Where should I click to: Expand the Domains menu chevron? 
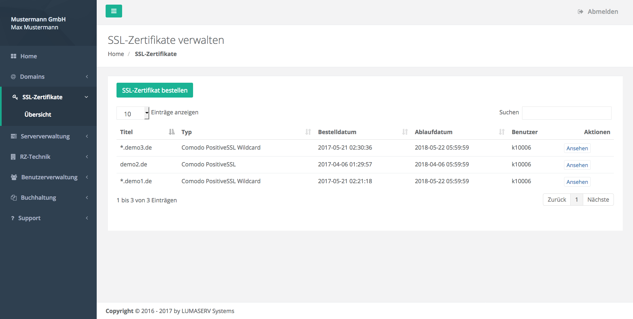[87, 77]
